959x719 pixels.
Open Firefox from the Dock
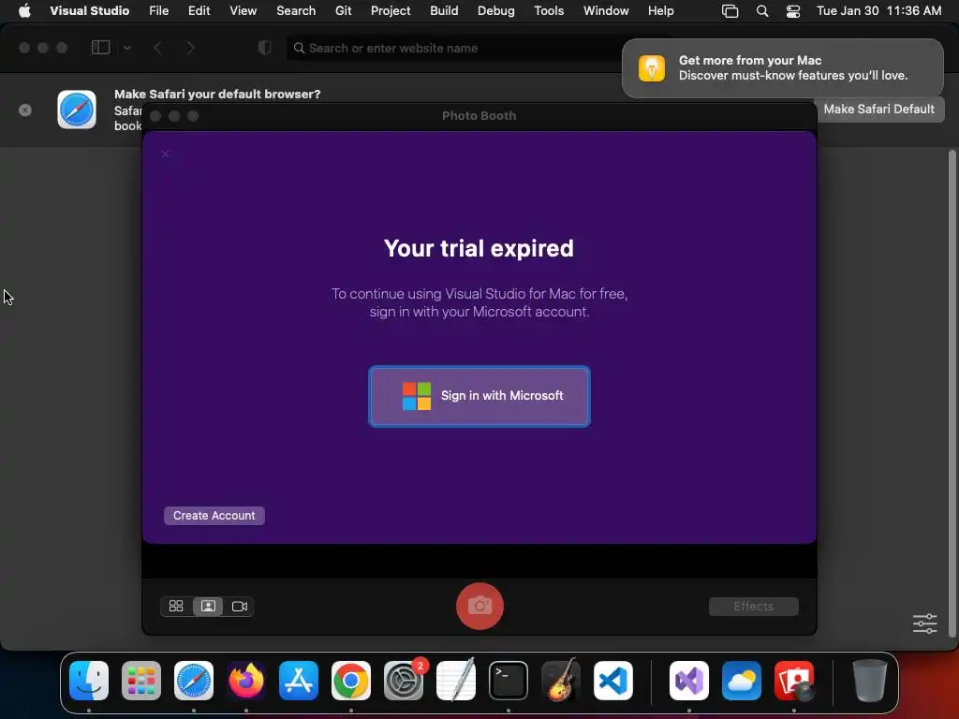tap(246, 681)
